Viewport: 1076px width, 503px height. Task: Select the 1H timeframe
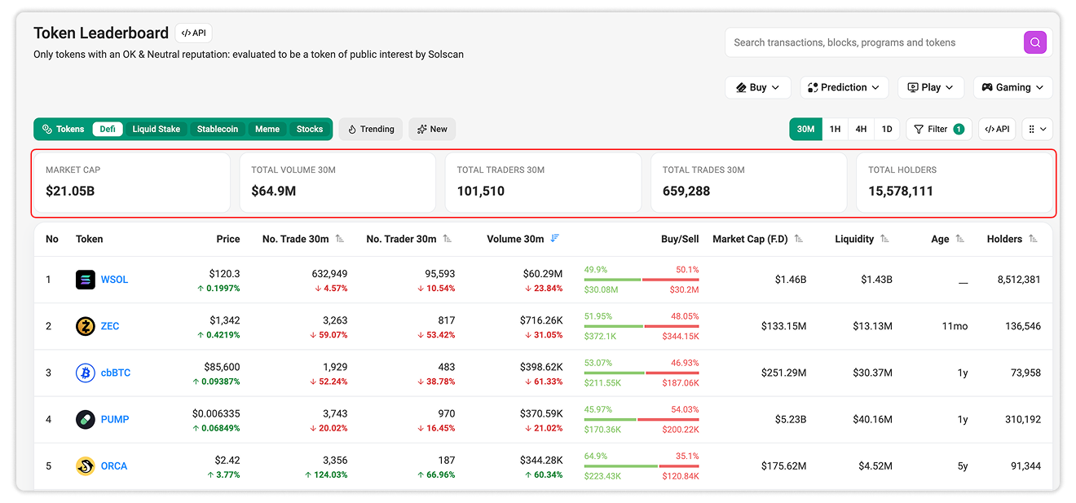point(835,129)
